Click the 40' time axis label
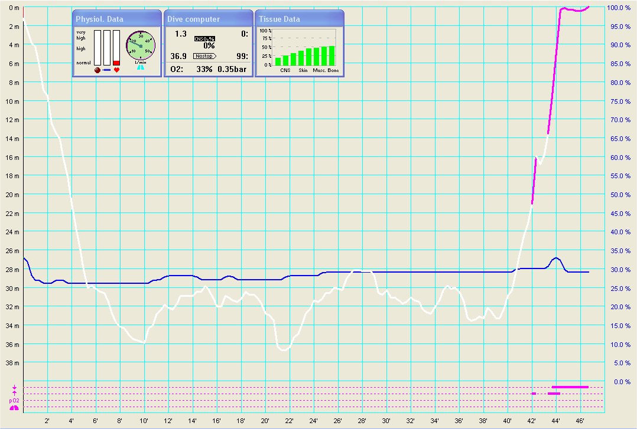The width and height of the screenshot is (637, 429). [x=508, y=421]
